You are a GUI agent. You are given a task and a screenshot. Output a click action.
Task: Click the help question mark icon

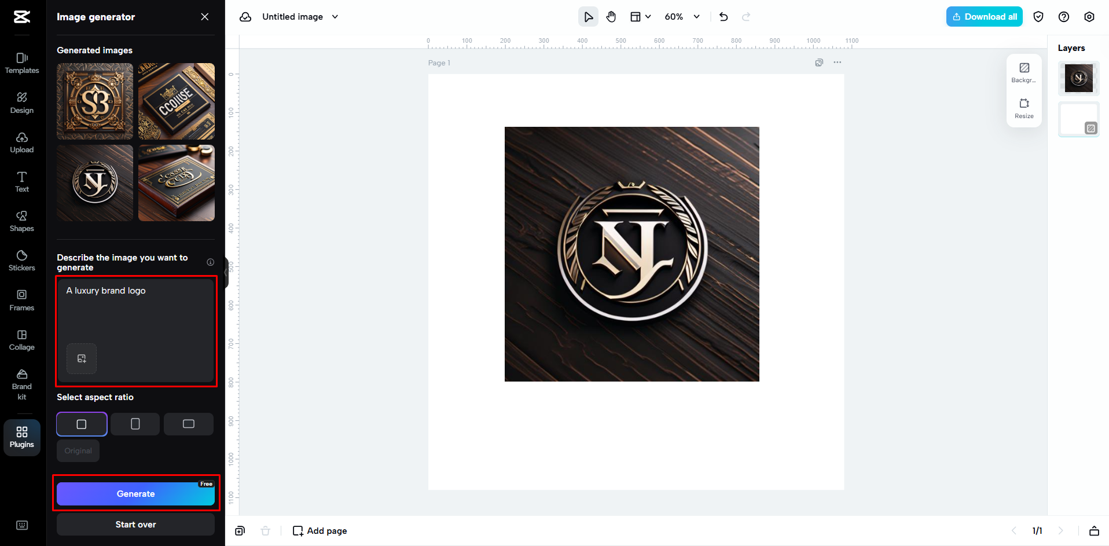click(x=1063, y=17)
